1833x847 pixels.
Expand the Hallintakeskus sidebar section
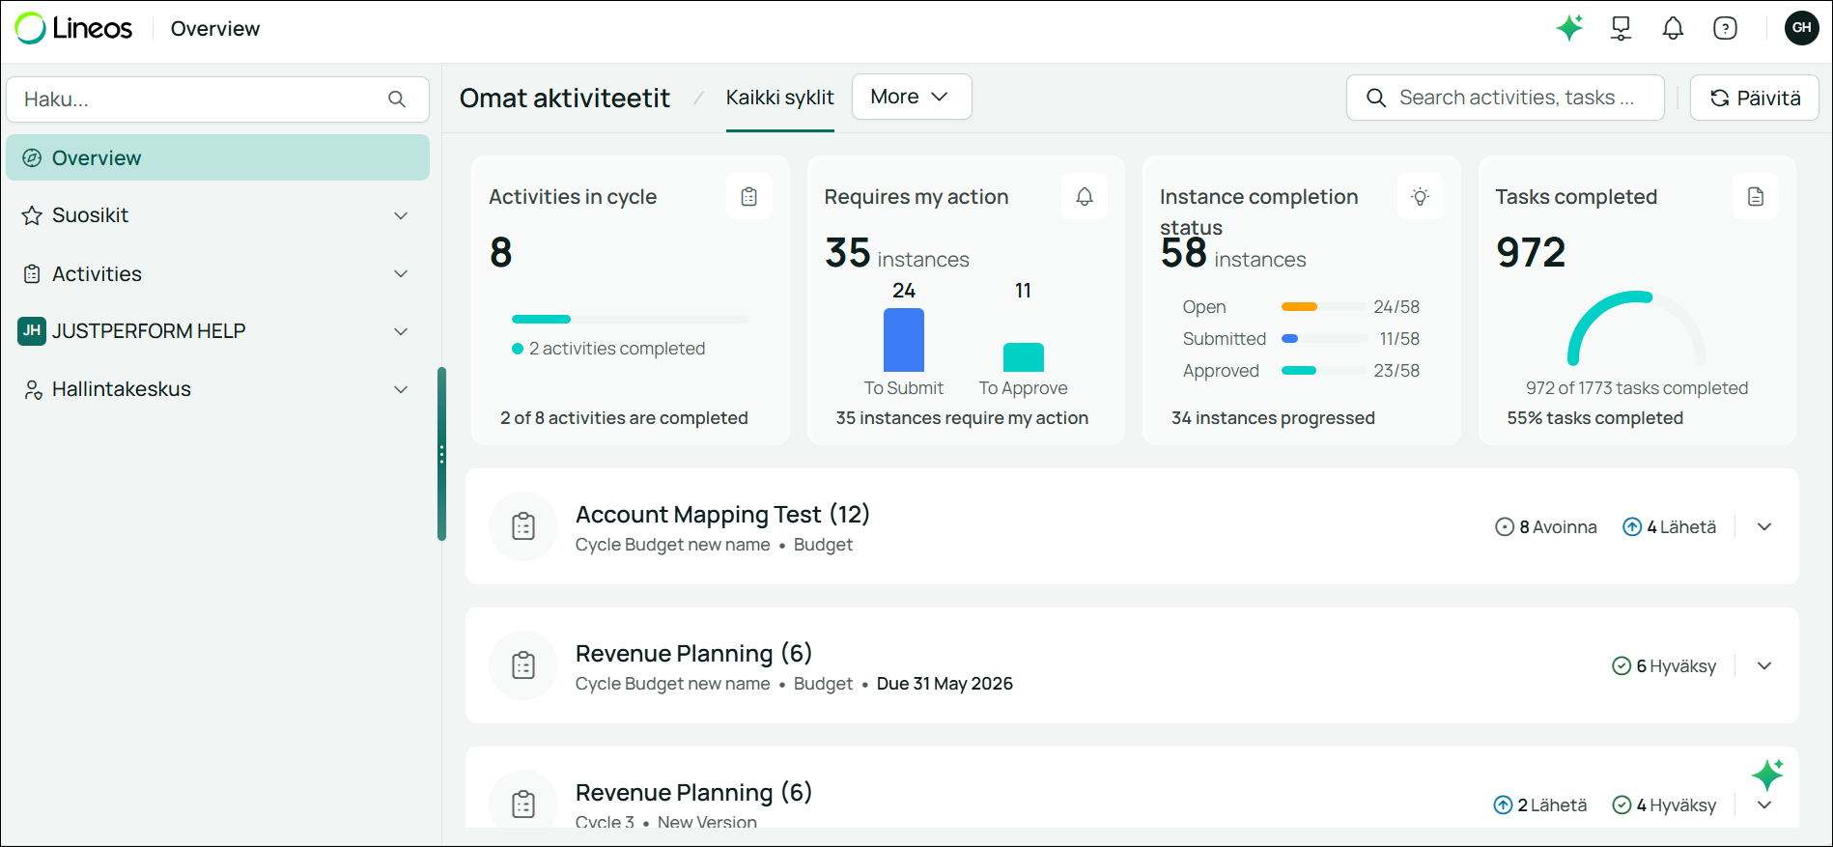[401, 389]
